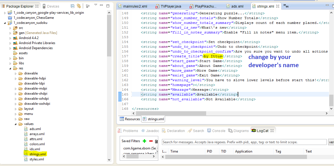Viewport: 334px width, 166px height.
Task: Open the Diagrams view tab
Action: point(238,131)
